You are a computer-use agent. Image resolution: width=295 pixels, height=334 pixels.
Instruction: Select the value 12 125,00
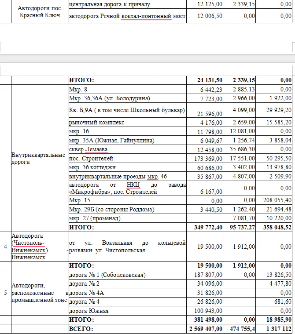click(x=210, y=4)
